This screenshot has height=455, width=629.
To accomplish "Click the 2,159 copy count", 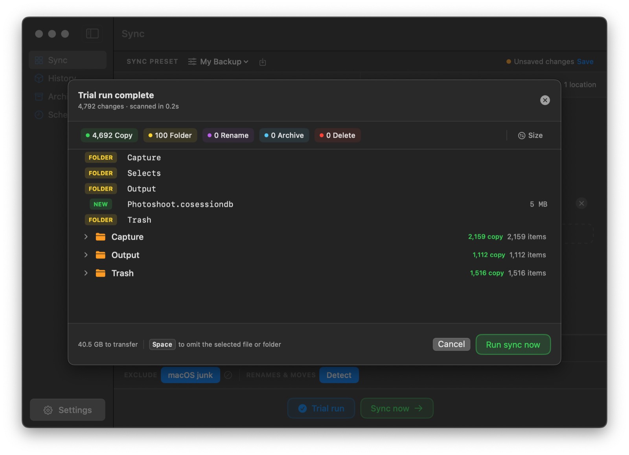I will 485,237.
